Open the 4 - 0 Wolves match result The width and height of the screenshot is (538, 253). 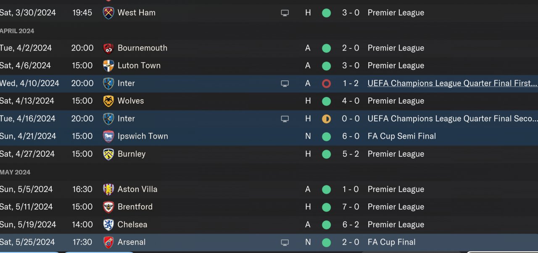tap(351, 101)
